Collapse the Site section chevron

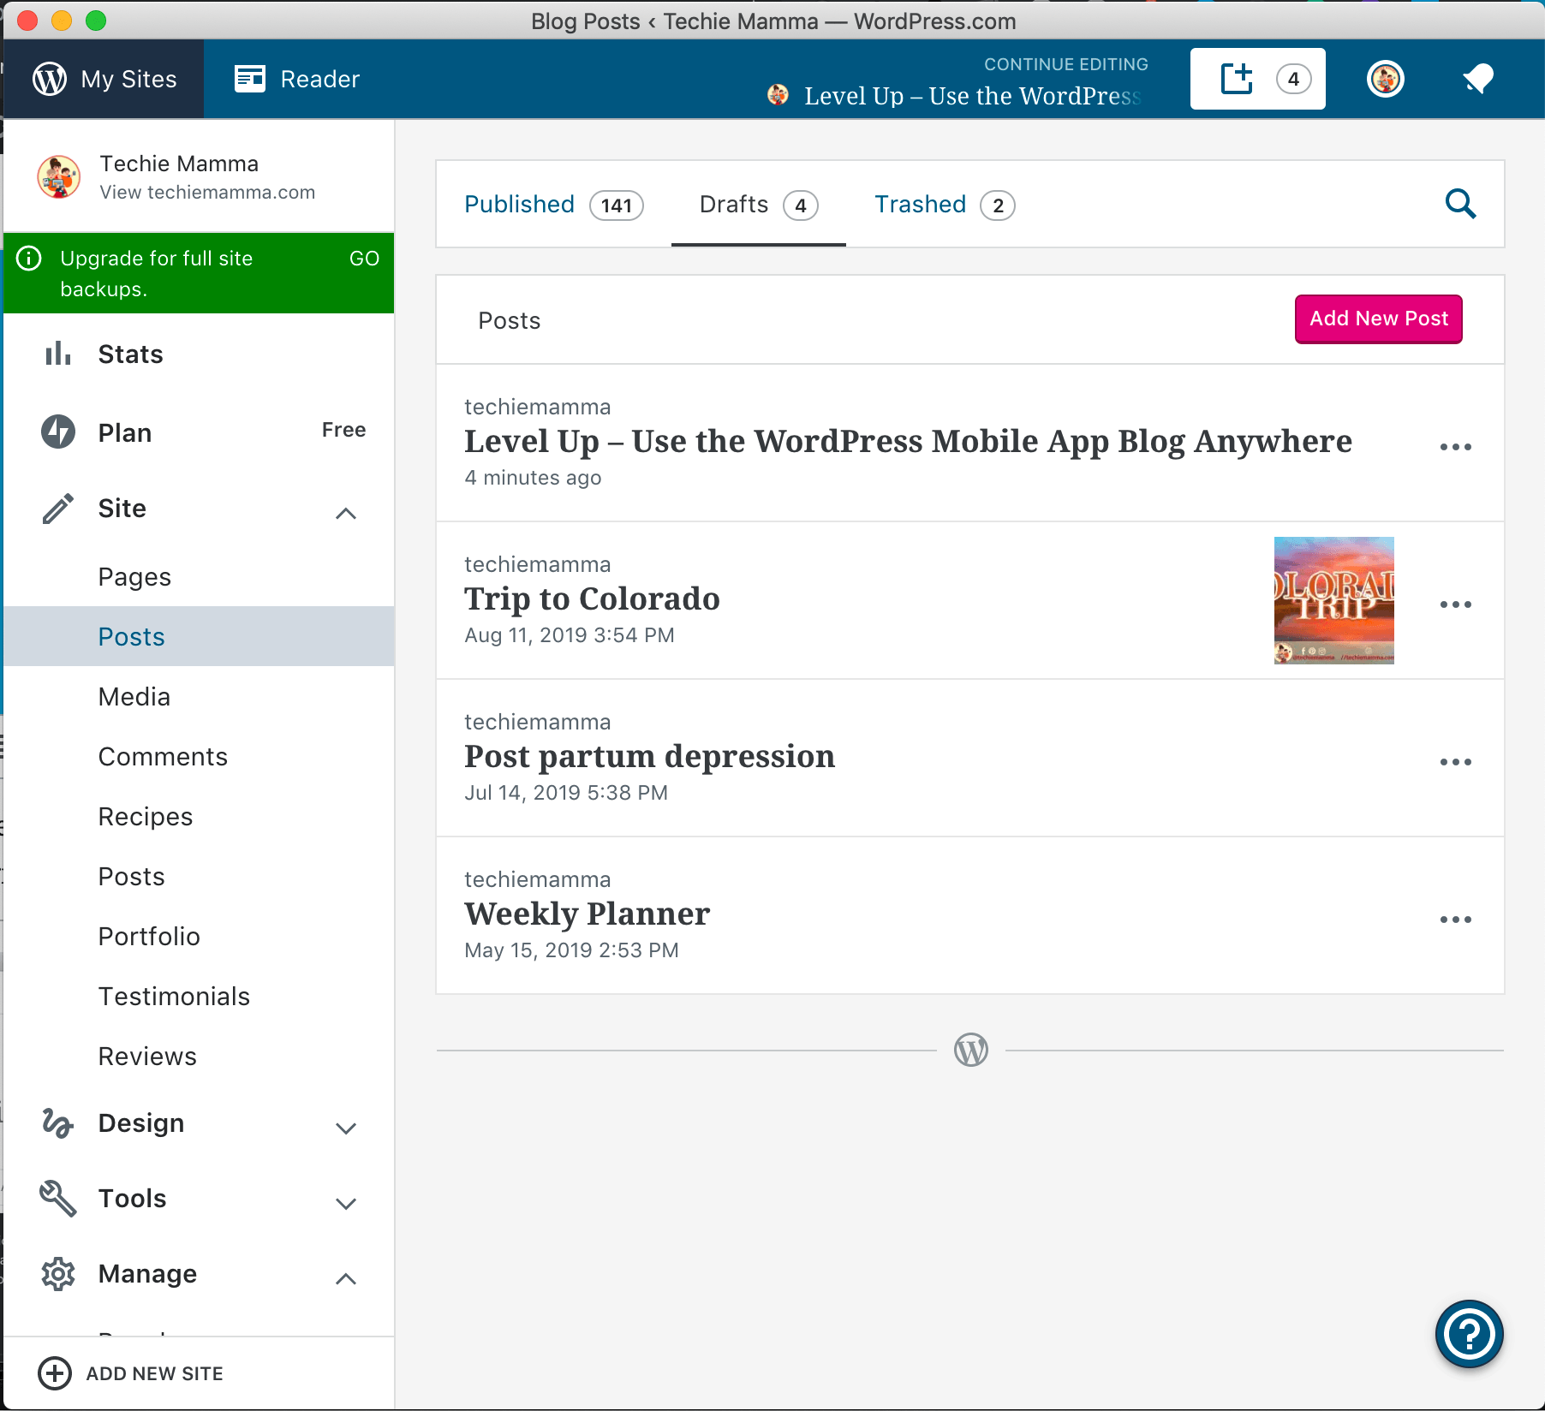346,512
